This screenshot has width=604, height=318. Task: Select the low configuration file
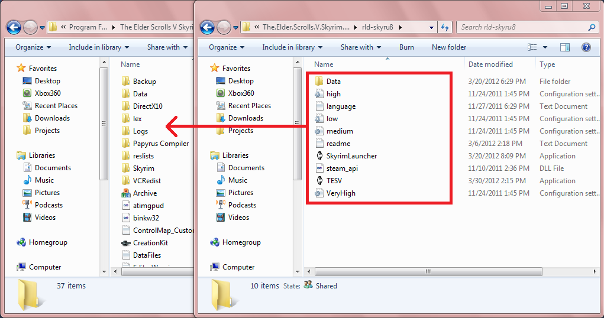pyautogui.click(x=332, y=119)
